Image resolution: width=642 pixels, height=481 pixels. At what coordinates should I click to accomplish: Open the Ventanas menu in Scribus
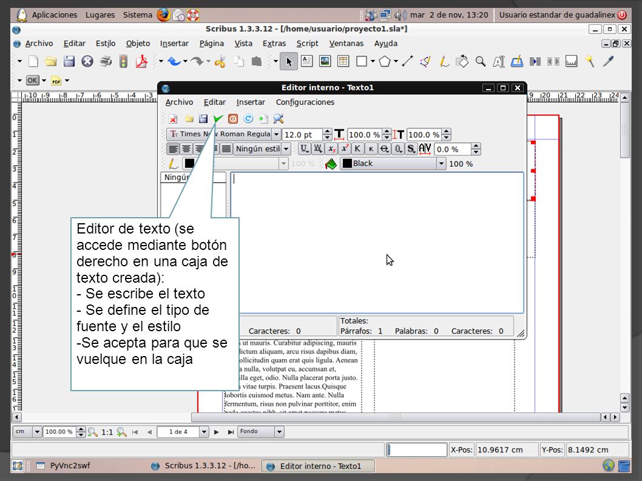point(346,44)
